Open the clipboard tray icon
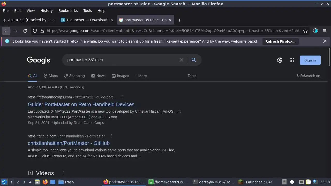Image resolution: width=331 pixels, height=186 pixels. (x=308, y=182)
